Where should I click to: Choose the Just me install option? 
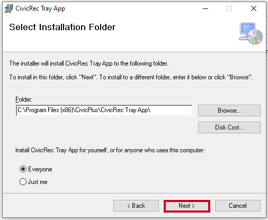(x=23, y=182)
